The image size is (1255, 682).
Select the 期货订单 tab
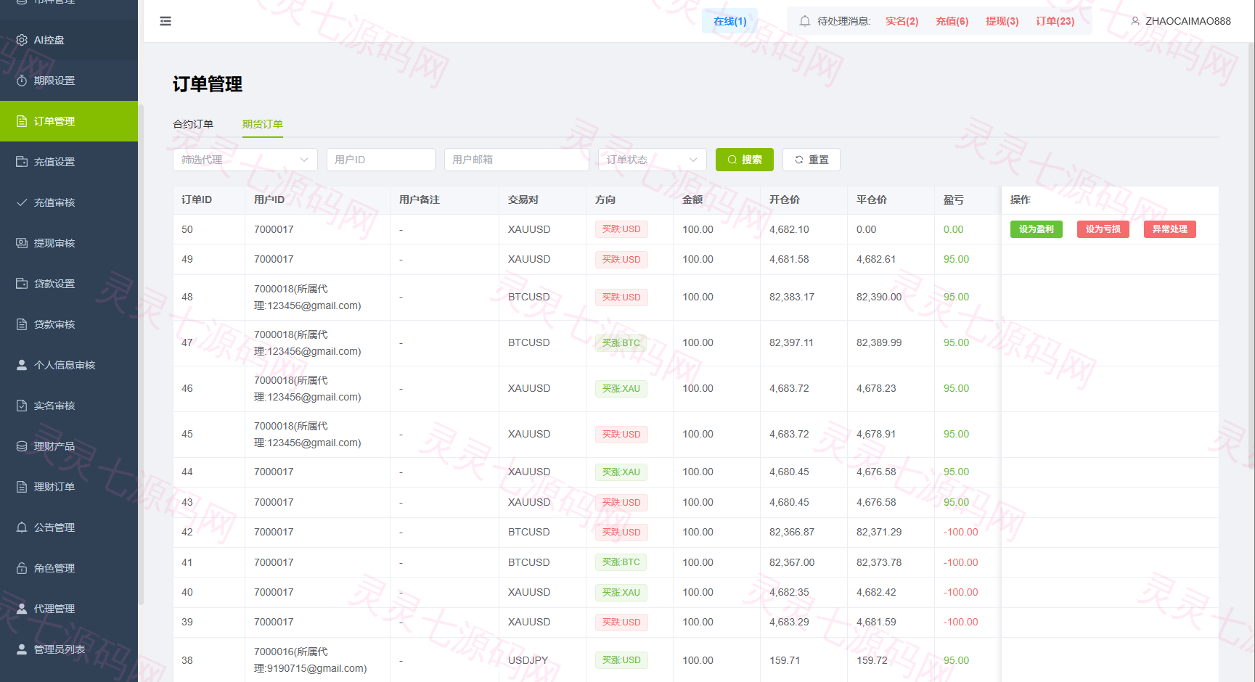pos(263,124)
